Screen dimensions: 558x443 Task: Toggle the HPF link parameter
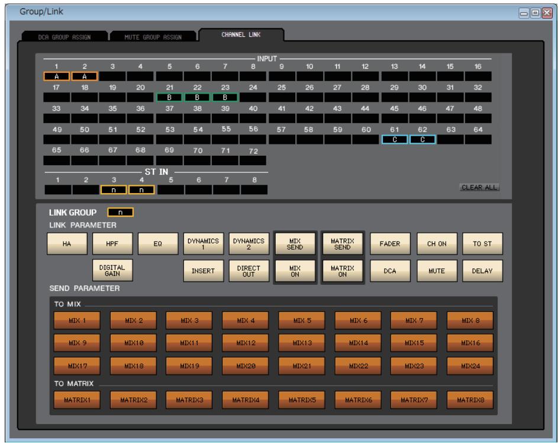[x=112, y=243]
